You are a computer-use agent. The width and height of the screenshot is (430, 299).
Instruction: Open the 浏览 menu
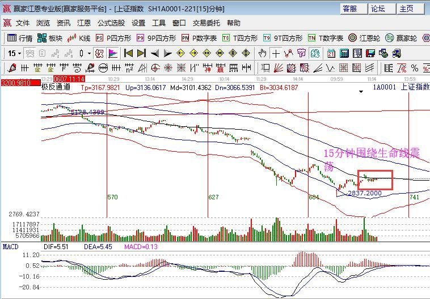click(43, 23)
